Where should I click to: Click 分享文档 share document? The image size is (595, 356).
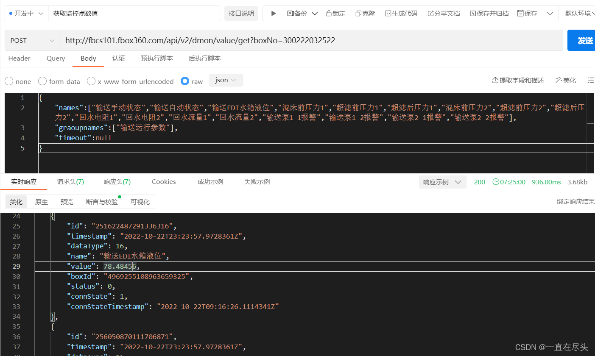point(444,14)
